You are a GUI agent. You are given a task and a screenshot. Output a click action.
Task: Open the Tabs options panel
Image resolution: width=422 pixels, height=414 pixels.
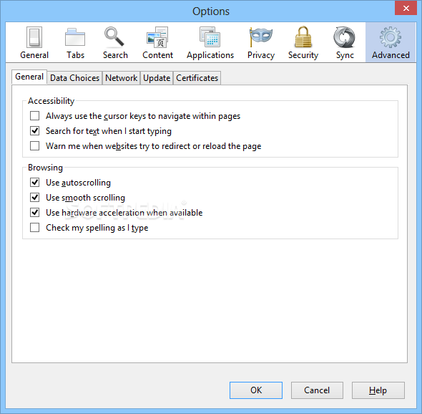[x=75, y=42]
